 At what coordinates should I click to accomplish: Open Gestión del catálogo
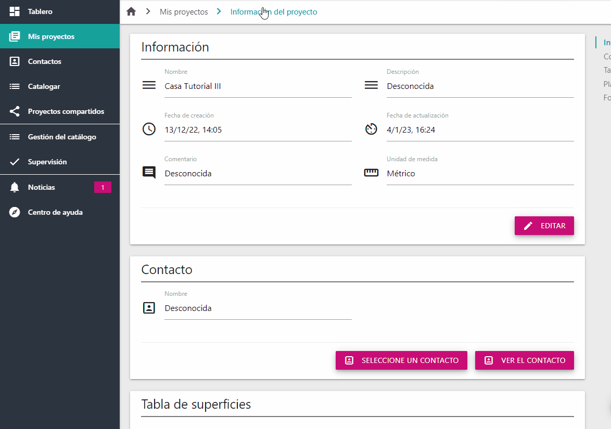point(60,137)
